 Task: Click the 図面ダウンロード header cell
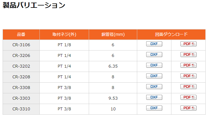171,35
